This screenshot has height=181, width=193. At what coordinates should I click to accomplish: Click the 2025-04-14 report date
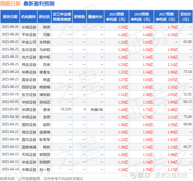tap(10, 169)
